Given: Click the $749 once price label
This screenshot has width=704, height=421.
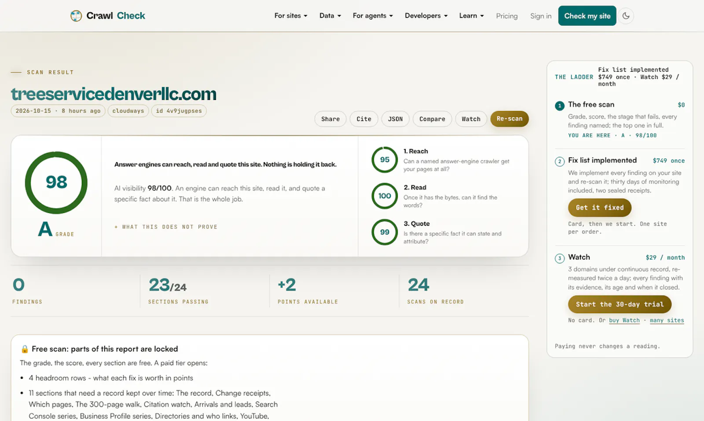Looking at the screenshot, I should coord(669,161).
